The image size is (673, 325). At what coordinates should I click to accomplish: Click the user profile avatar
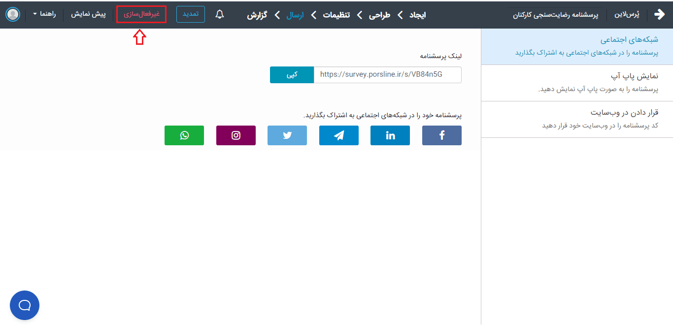(x=13, y=14)
